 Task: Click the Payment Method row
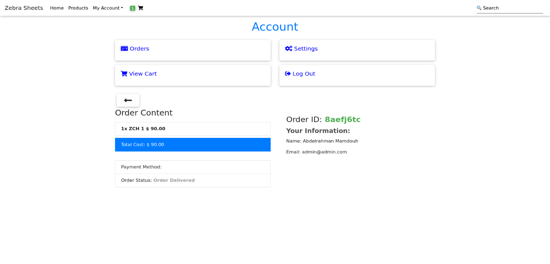point(193,167)
